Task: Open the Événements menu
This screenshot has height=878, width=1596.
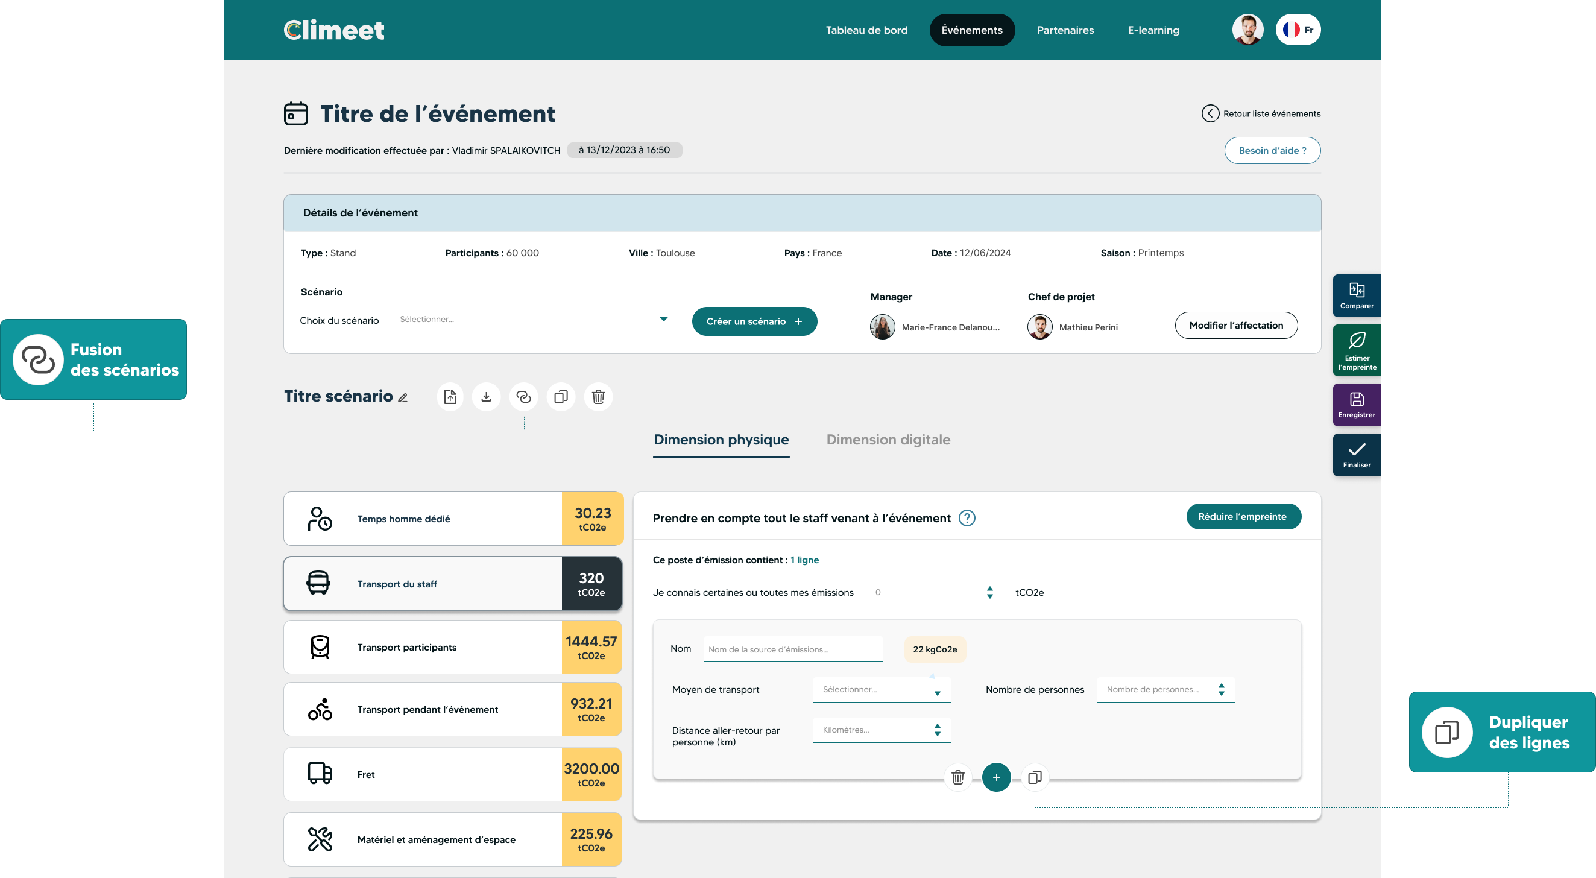Action: pyautogui.click(x=971, y=30)
